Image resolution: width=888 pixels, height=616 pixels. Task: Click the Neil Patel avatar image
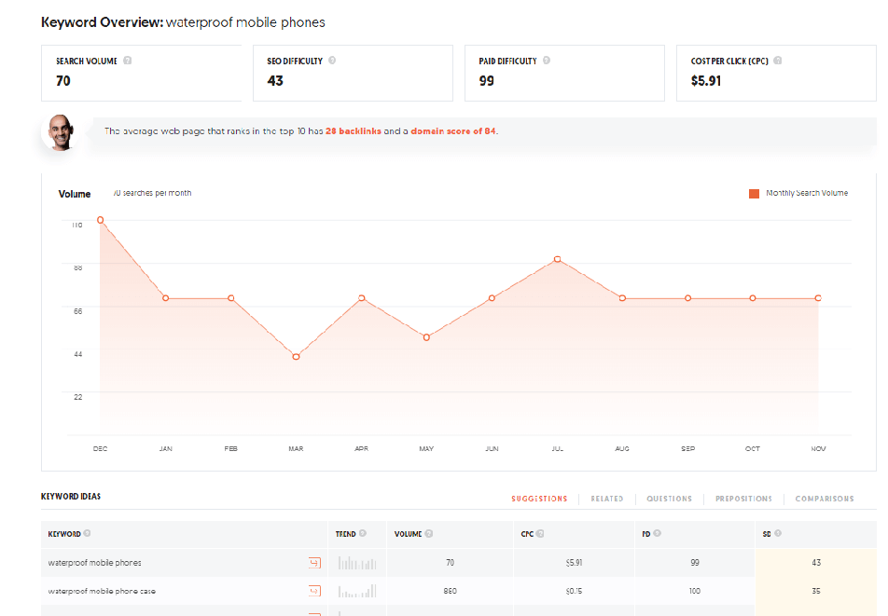(60, 131)
